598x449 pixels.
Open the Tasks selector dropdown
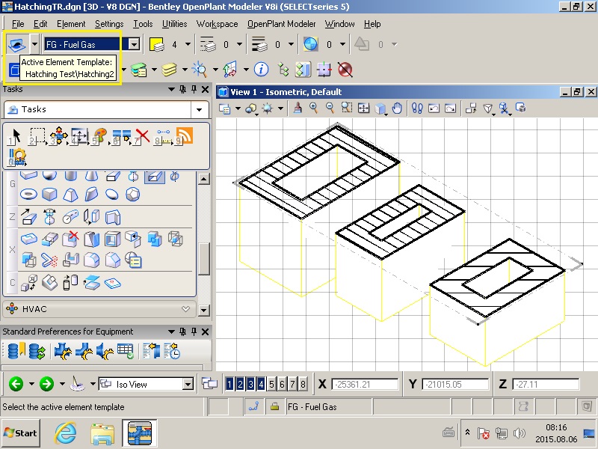(199, 110)
